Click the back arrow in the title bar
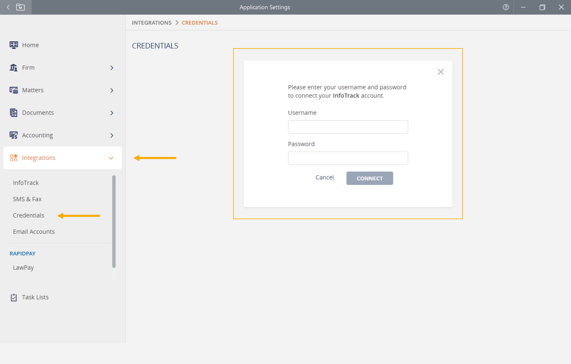The width and height of the screenshot is (571, 364). coord(8,7)
